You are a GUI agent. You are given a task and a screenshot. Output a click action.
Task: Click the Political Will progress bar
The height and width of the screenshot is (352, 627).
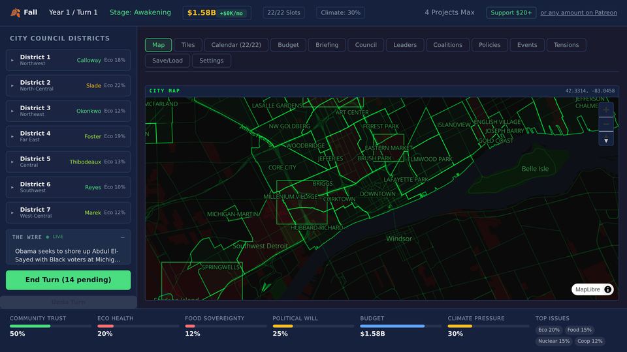313,326
